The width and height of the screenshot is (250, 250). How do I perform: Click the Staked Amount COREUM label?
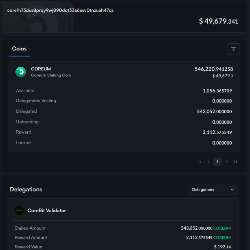pos(222,228)
